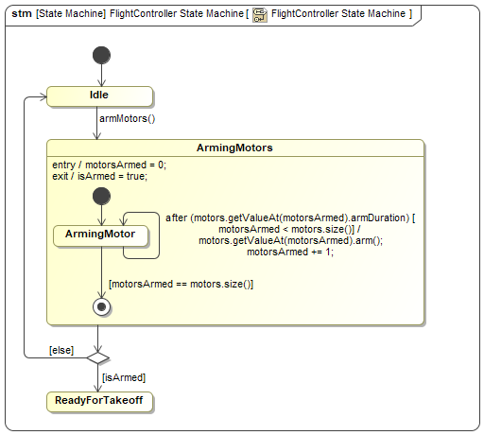The image size is (484, 435).
Task: Click the [isArmed] guard label
Action: click(124, 377)
